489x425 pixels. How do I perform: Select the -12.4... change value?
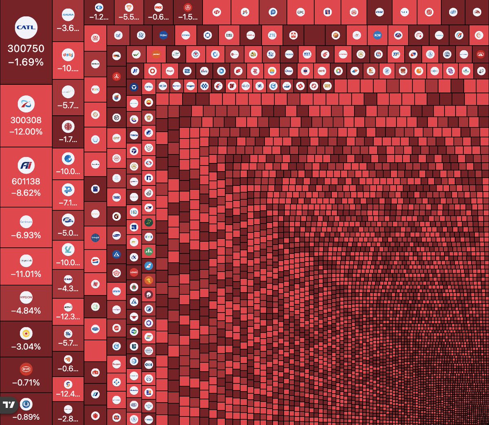click(68, 394)
